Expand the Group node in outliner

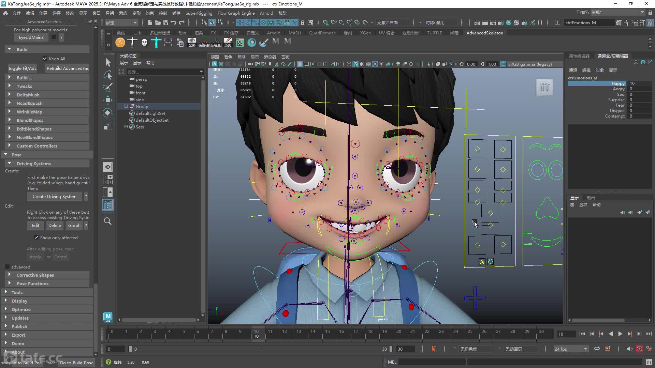(126, 106)
